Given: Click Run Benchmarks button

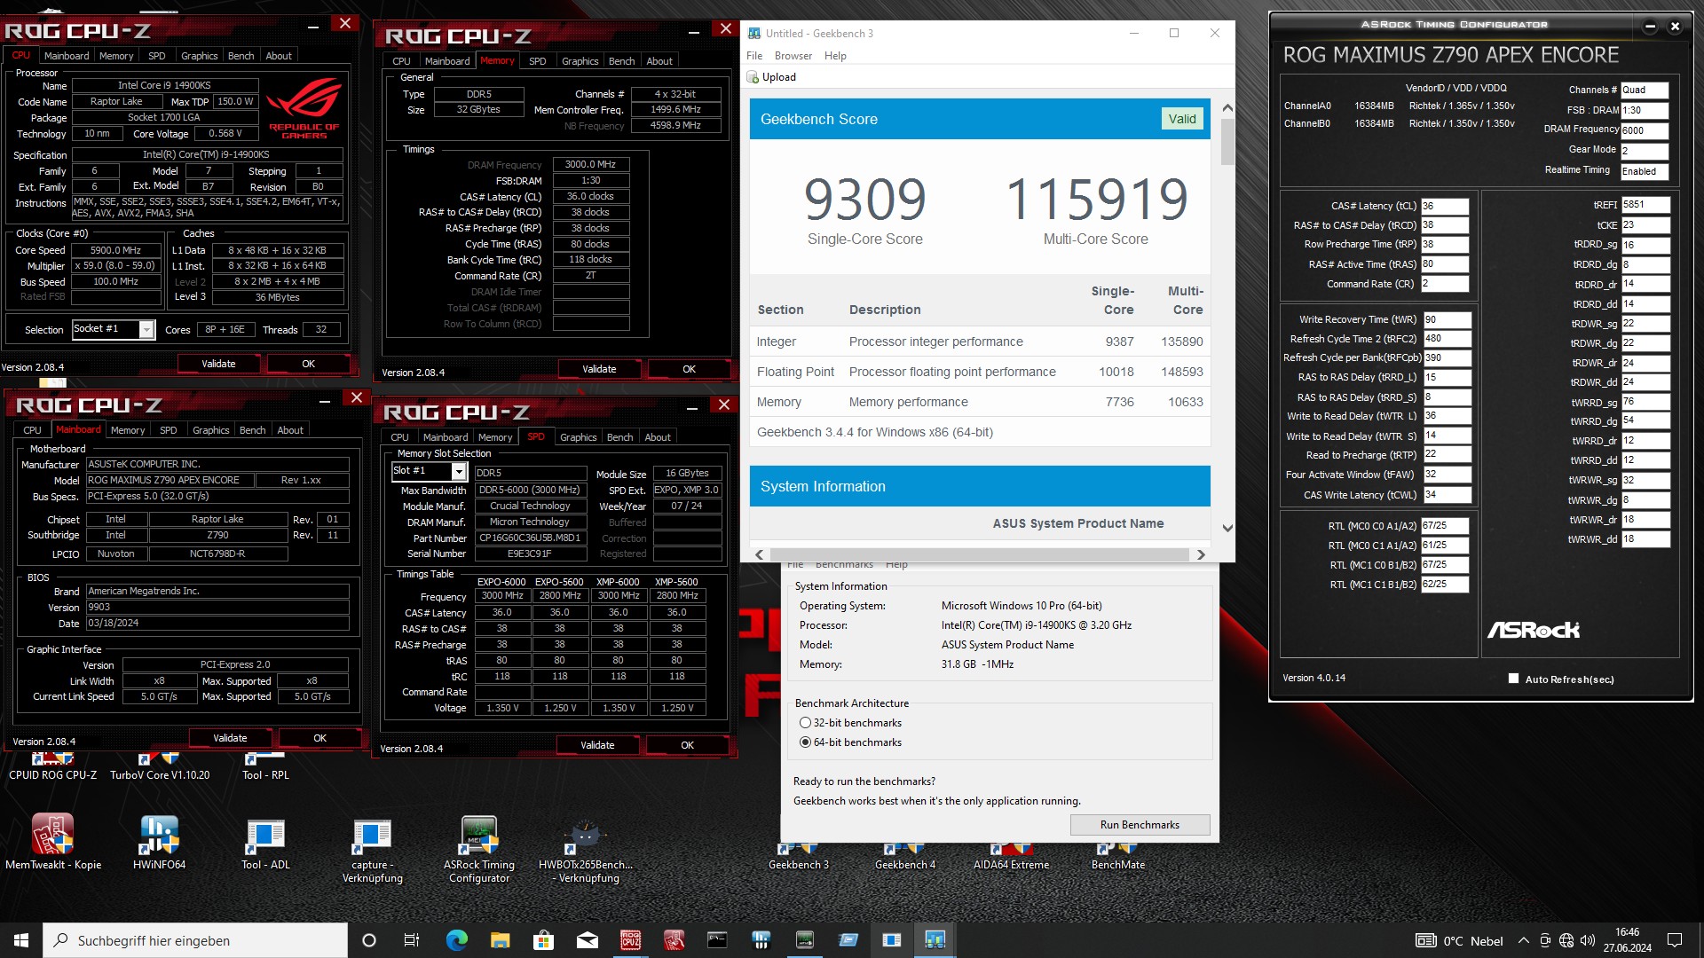Looking at the screenshot, I should coord(1140,825).
